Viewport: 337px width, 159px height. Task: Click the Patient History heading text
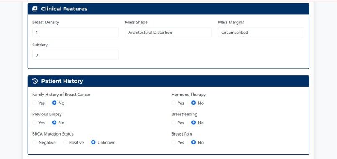(x=62, y=81)
